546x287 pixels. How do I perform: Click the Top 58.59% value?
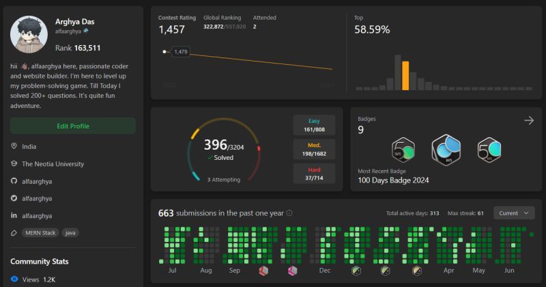pyautogui.click(x=372, y=29)
